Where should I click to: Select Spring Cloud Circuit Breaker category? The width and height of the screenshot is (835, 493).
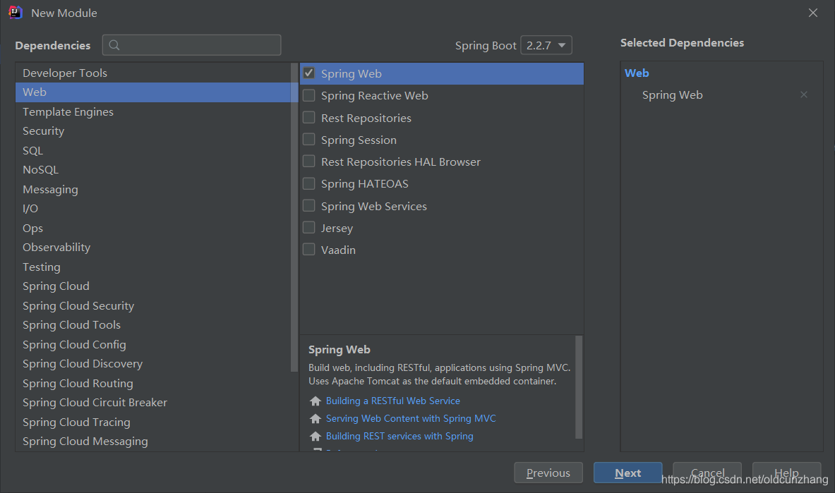[153, 403]
